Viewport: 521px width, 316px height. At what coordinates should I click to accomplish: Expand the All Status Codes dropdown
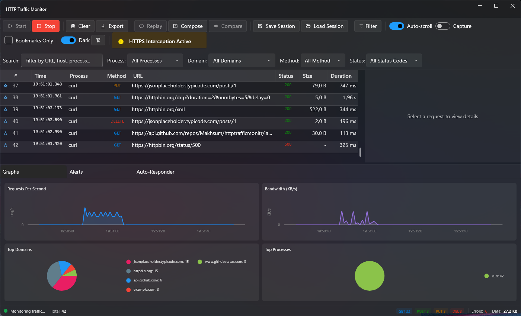click(x=394, y=61)
